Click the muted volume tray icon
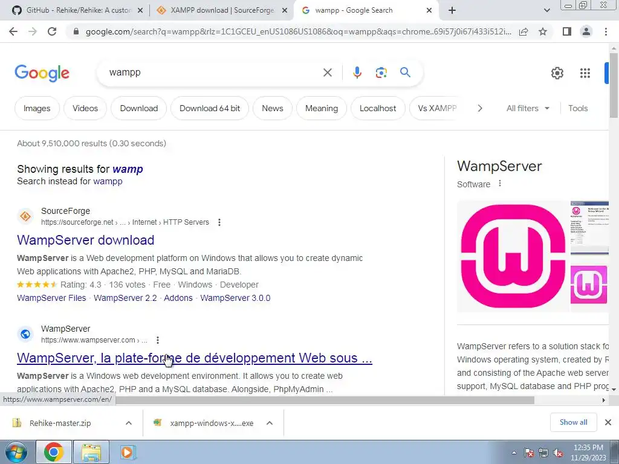The width and height of the screenshot is (619, 464). 558,453
